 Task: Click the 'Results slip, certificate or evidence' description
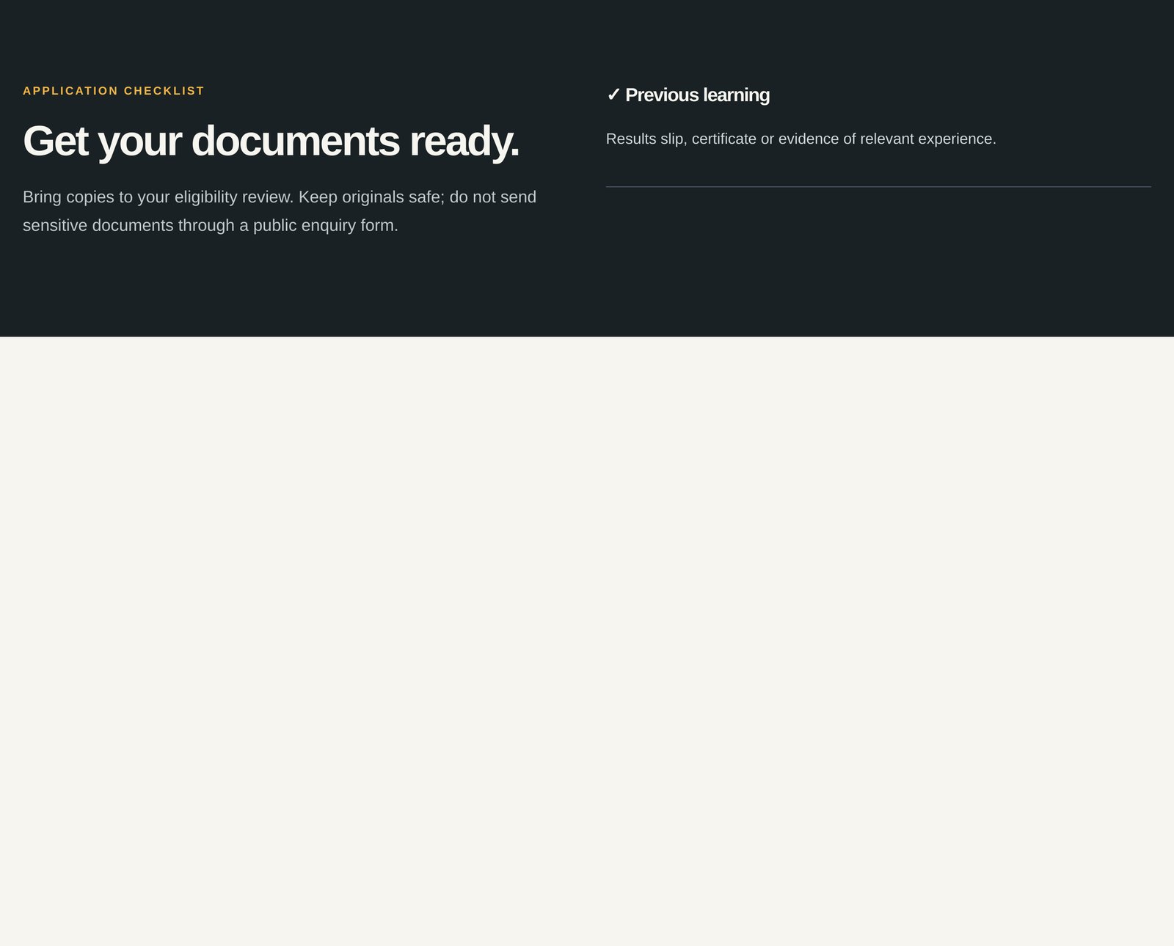[801, 139]
